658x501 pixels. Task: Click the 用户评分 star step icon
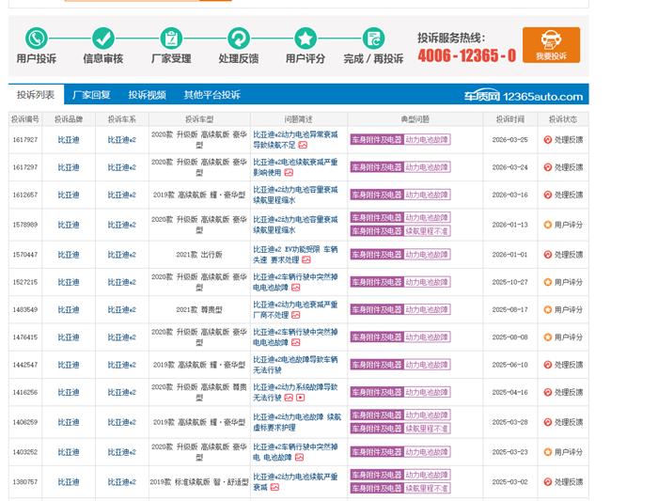pos(305,39)
